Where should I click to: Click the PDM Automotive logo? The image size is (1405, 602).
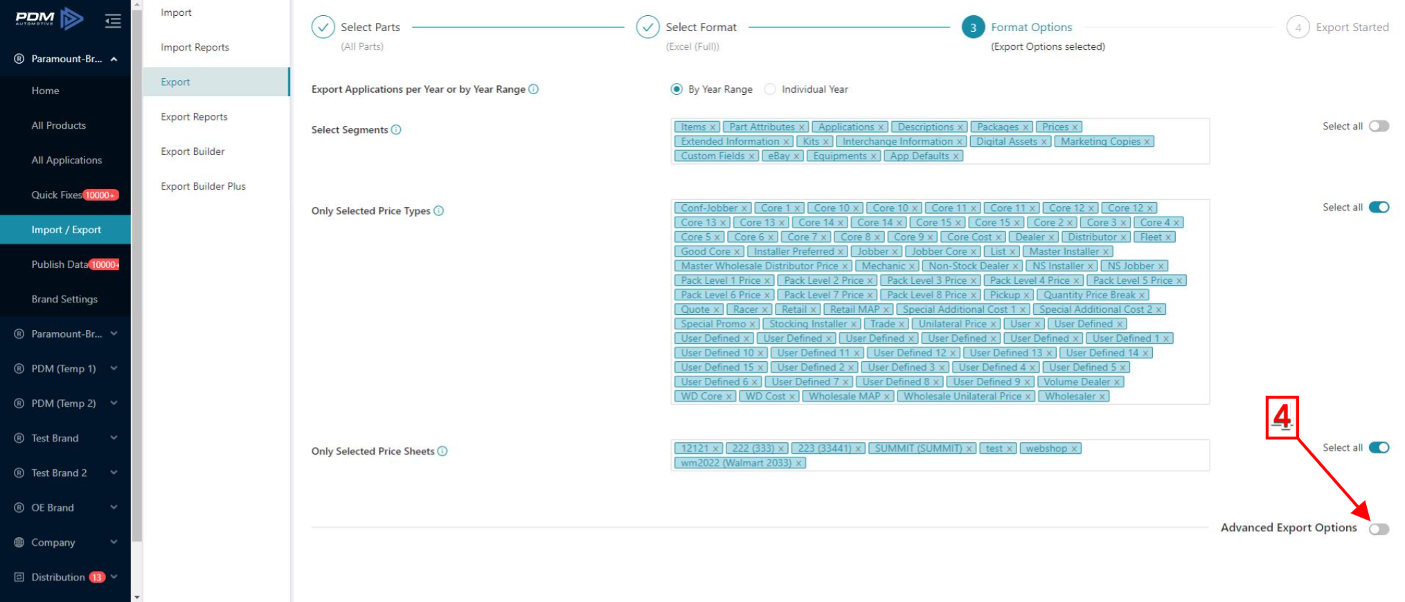49,19
